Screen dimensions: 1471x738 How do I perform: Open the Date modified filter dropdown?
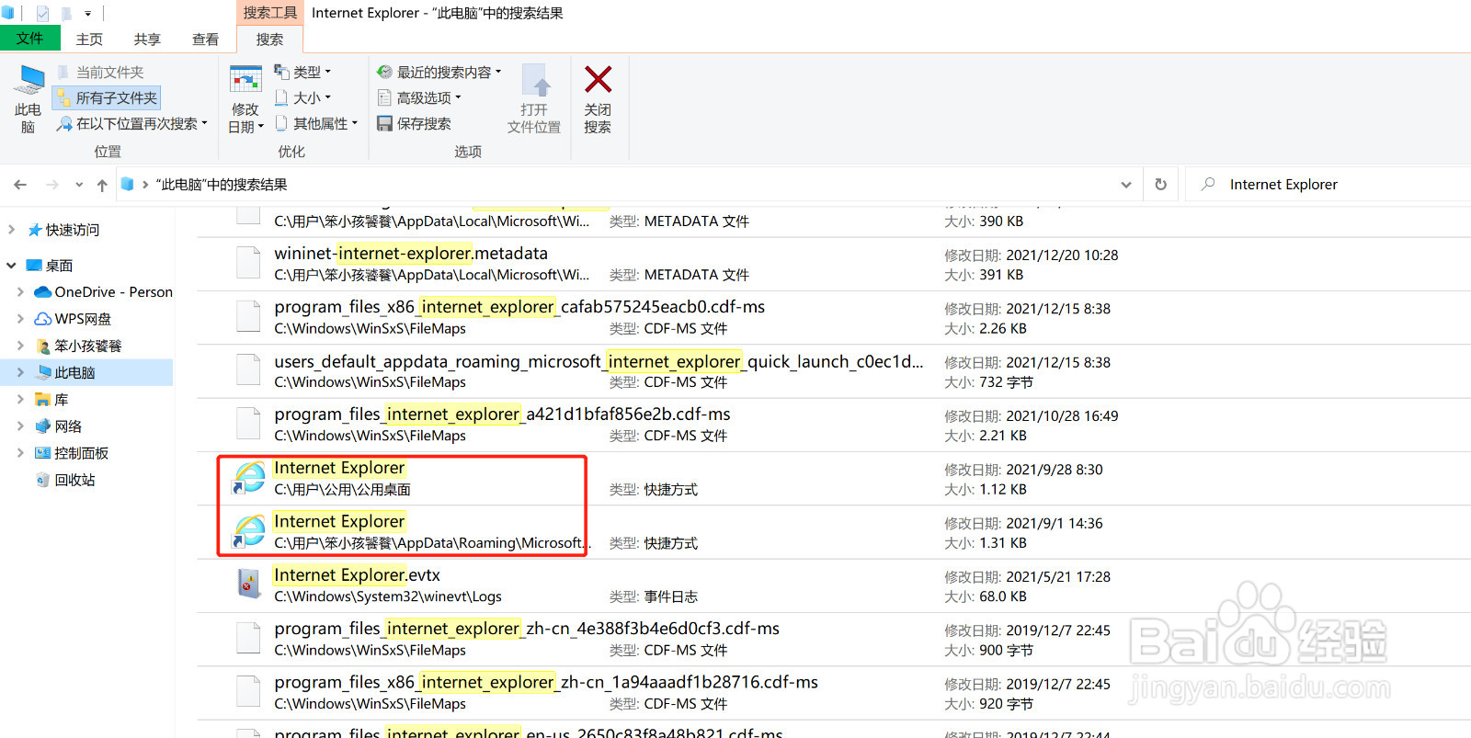pyautogui.click(x=245, y=99)
